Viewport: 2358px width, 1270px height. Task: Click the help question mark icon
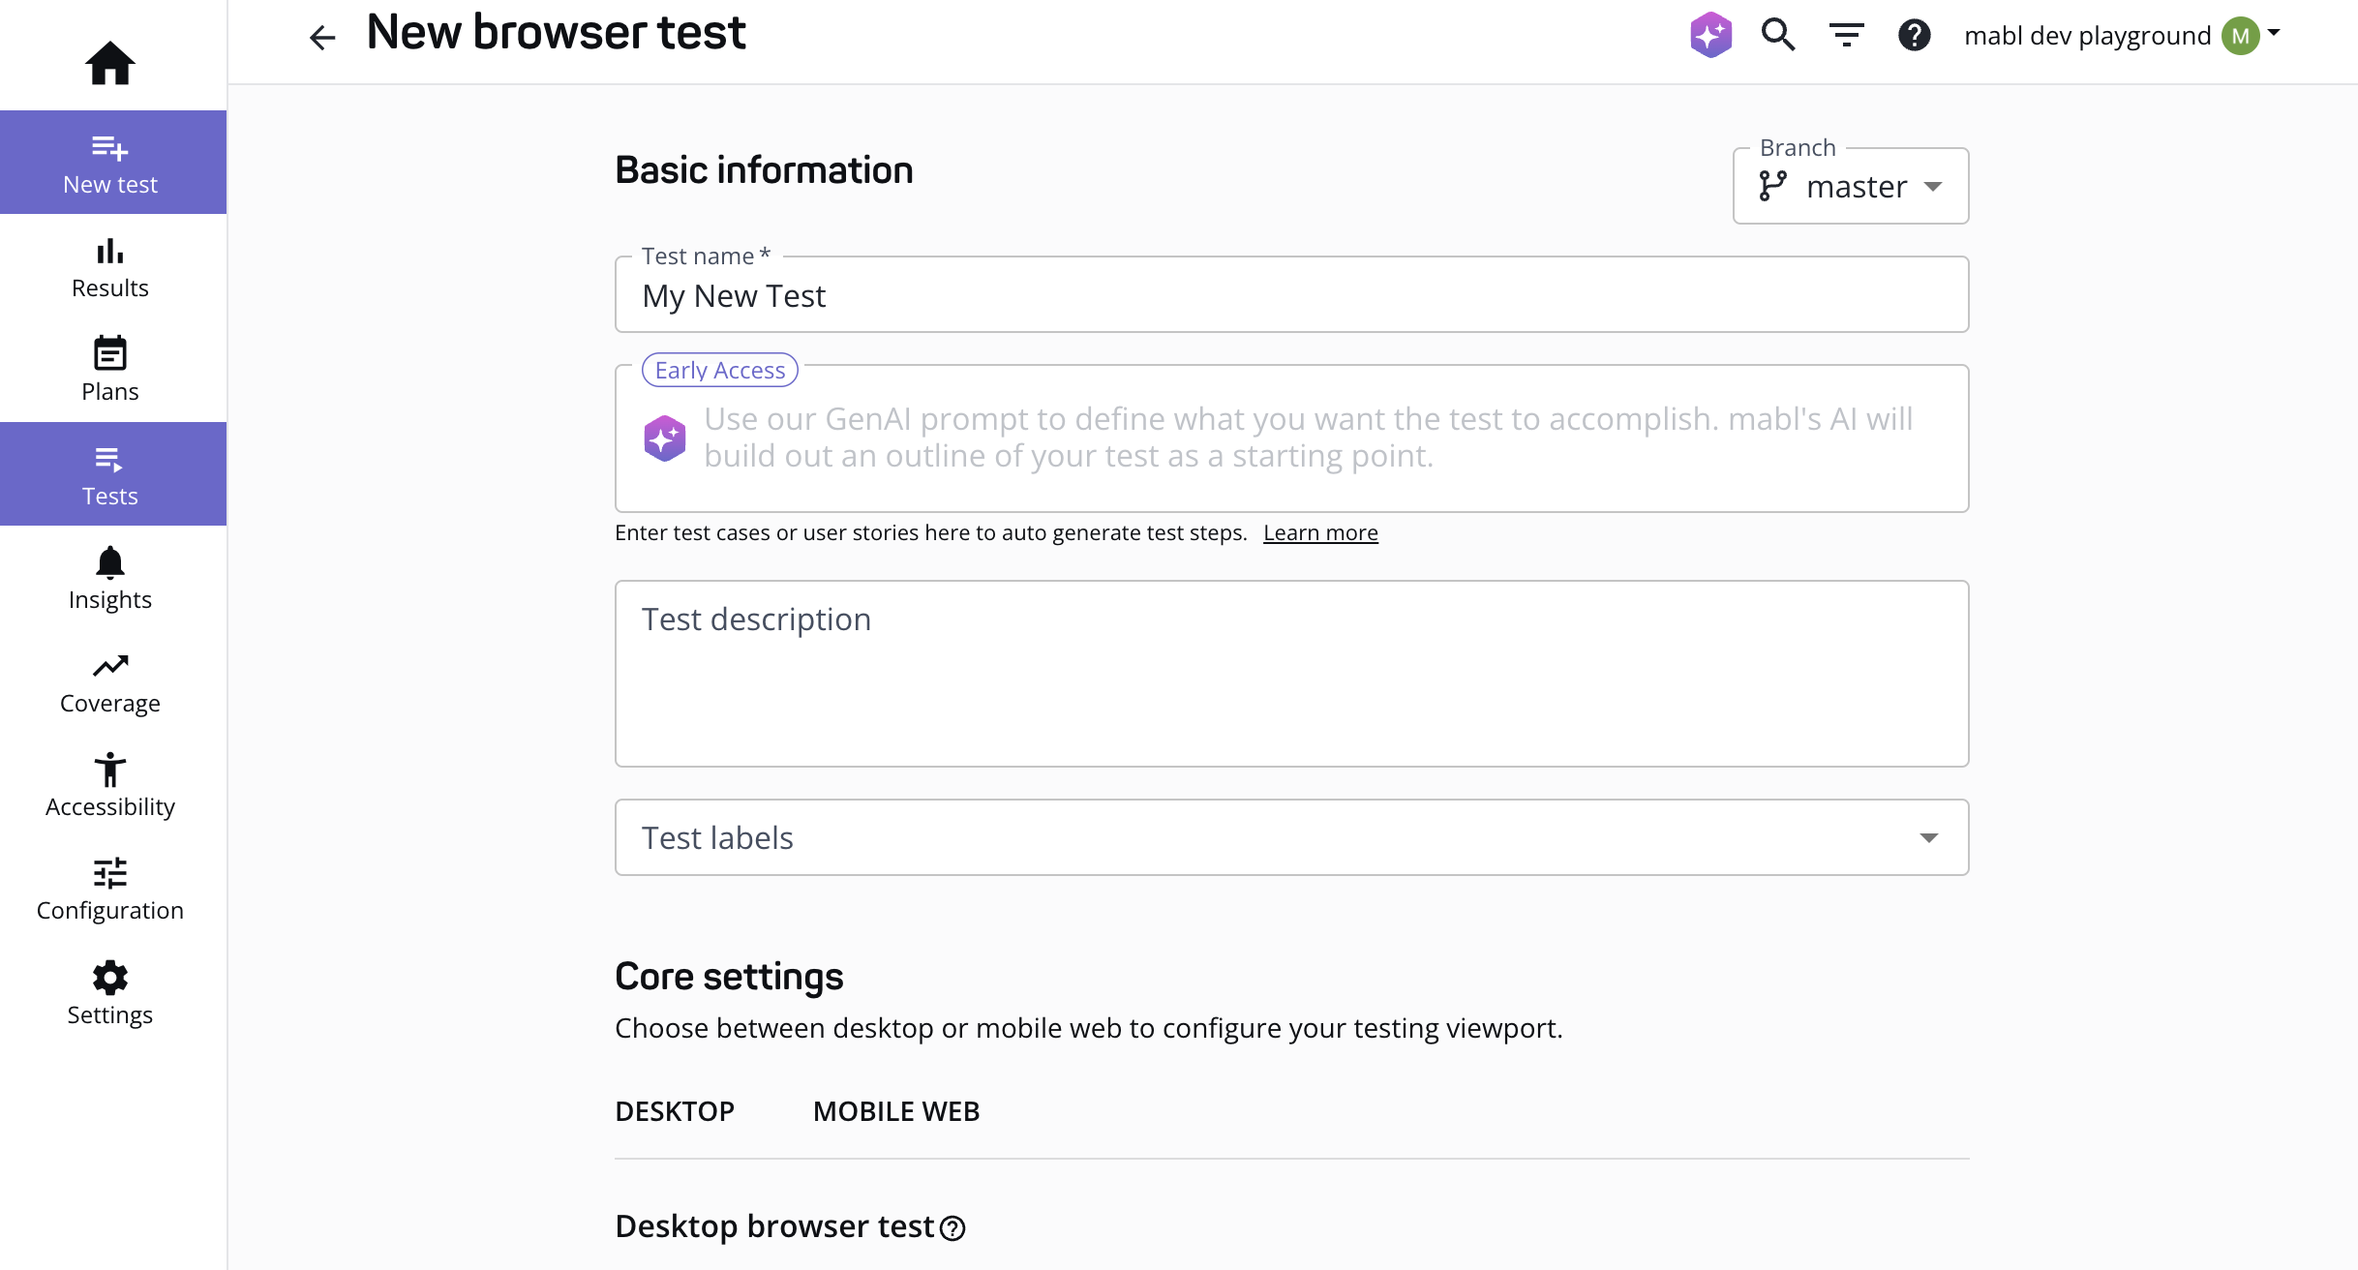(x=1914, y=36)
